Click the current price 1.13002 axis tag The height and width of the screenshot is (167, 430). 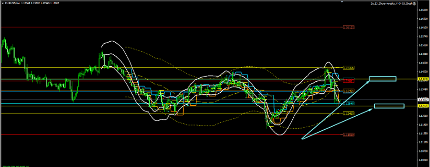[x=423, y=100]
